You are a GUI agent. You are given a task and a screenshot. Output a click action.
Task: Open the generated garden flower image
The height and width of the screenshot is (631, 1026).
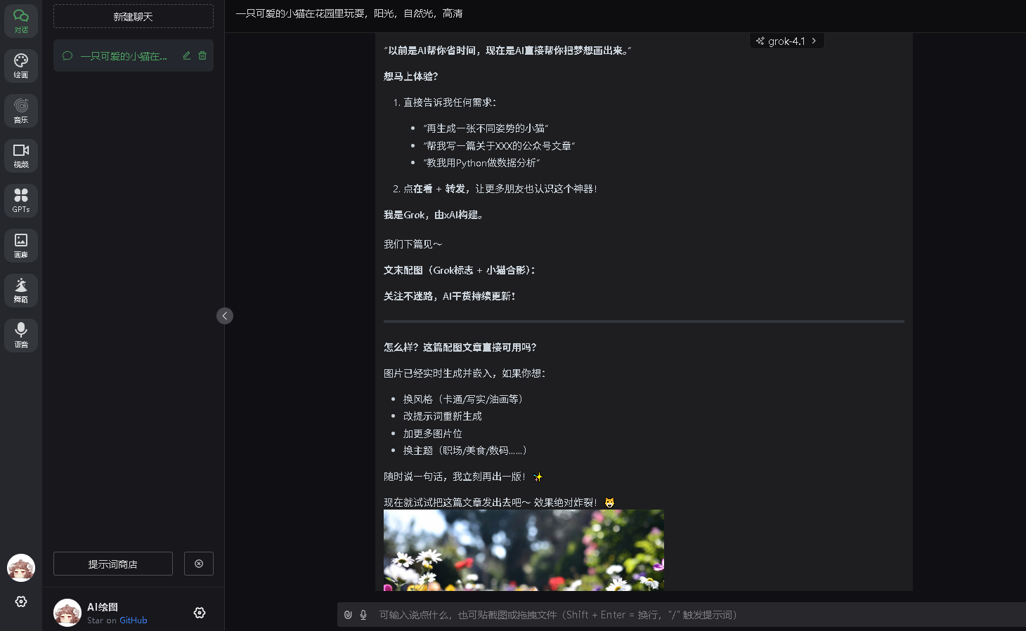point(524,550)
